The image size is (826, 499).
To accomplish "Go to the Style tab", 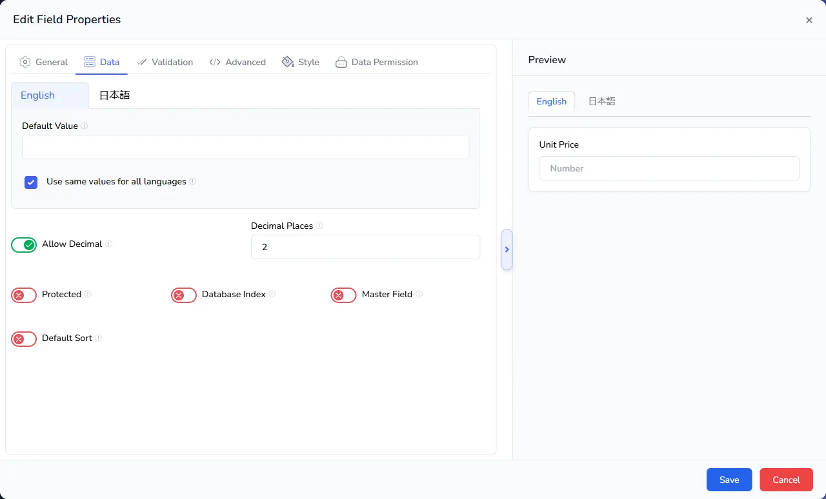I will [x=301, y=62].
